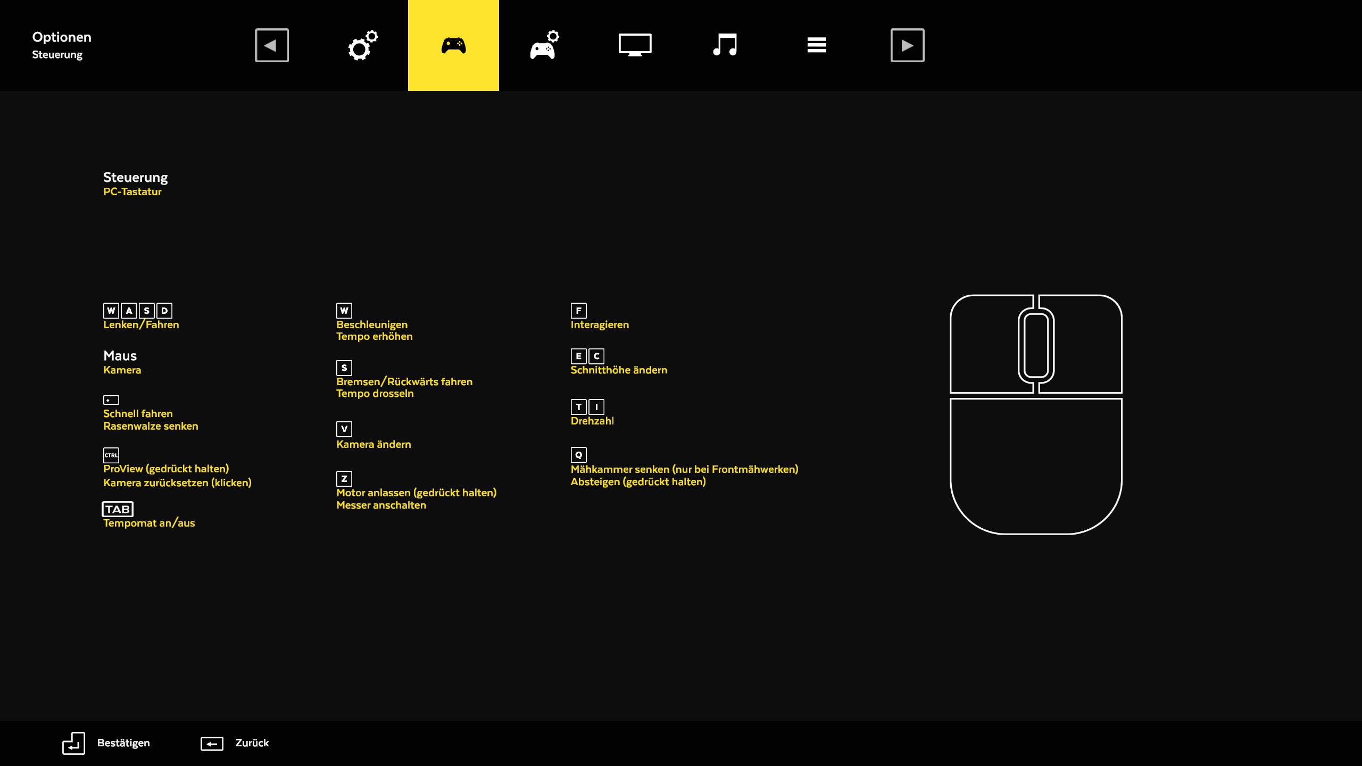Click the right mouse button graphic
1362x766 pixels.
coord(1088,345)
